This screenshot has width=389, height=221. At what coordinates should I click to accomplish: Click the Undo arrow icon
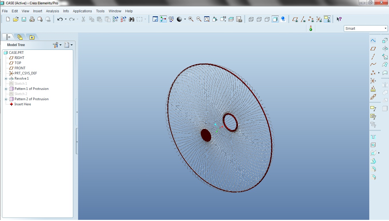[60, 19]
